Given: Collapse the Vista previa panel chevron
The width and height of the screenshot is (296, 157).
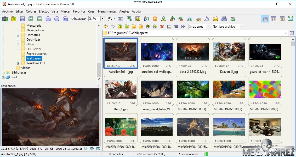Looking at the screenshot, I should [99, 86].
